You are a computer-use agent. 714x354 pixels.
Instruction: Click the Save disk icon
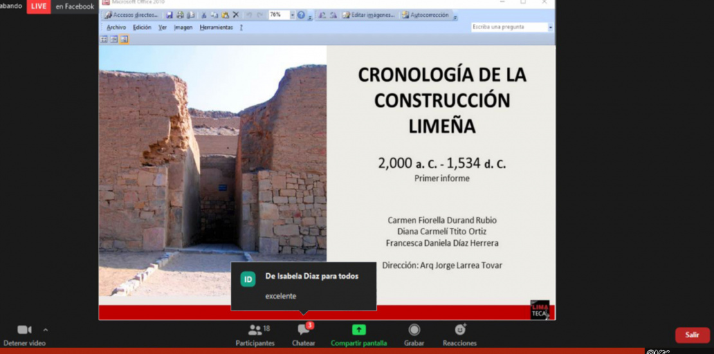pyautogui.click(x=169, y=15)
